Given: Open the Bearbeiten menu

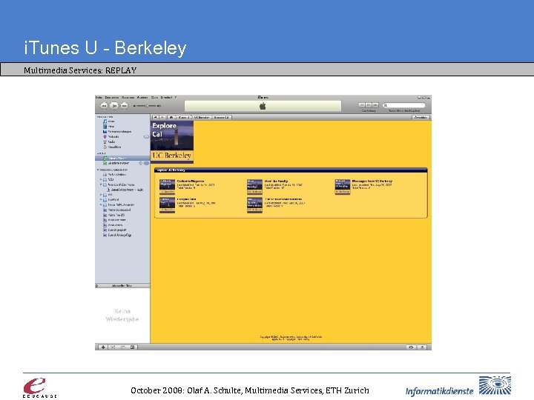Looking at the screenshot, I should pos(112,97).
